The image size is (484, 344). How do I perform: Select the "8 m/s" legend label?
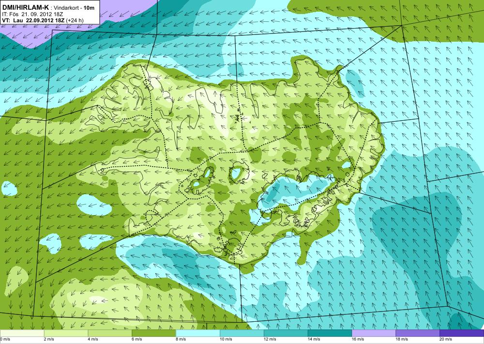pyautogui.click(x=181, y=339)
